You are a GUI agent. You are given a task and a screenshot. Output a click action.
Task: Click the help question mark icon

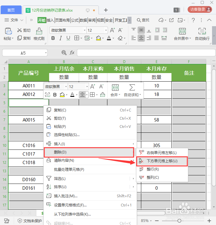pyautogui.click(x=193, y=20)
